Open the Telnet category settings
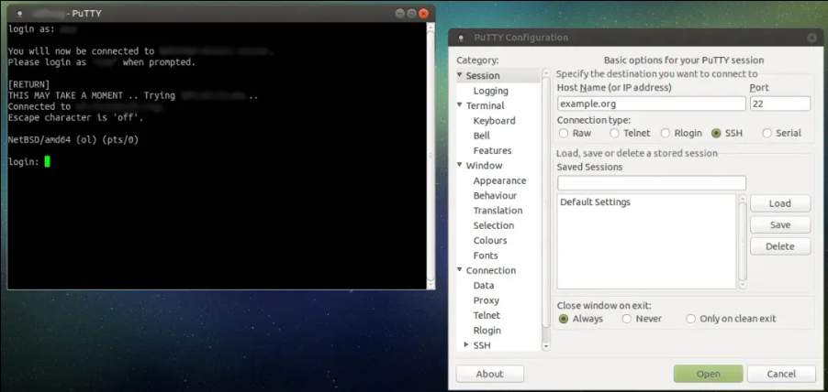The width and height of the screenshot is (828, 392). click(487, 315)
